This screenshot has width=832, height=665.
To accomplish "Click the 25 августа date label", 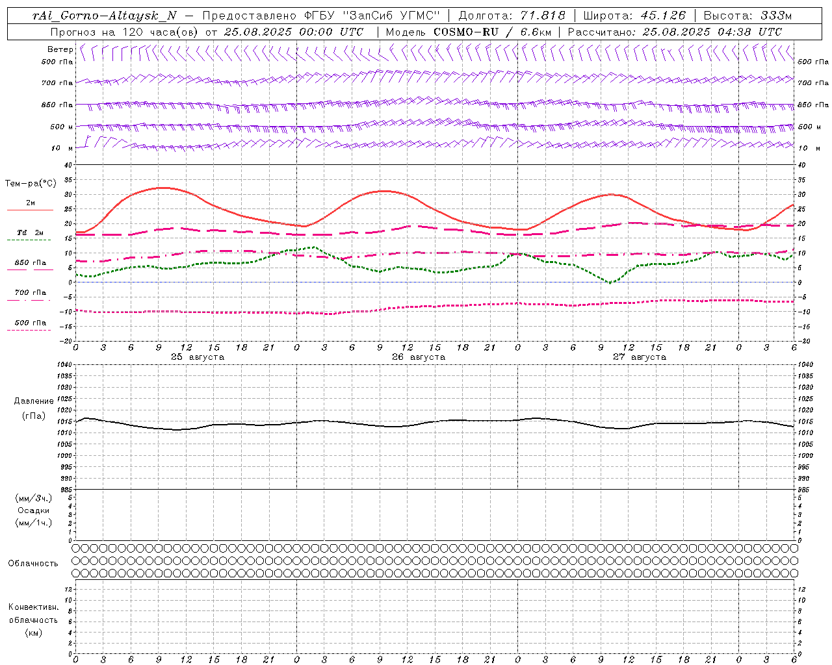I will [x=198, y=357].
